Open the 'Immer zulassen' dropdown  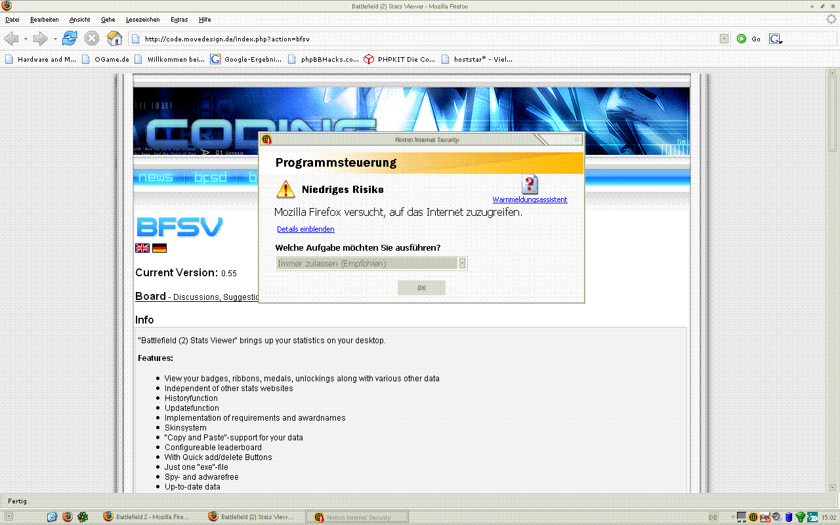(x=462, y=263)
